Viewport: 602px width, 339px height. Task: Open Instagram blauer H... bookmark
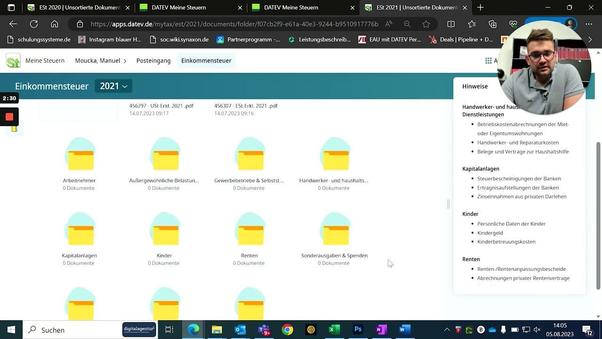pyautogui.click(x=110, y=40)
